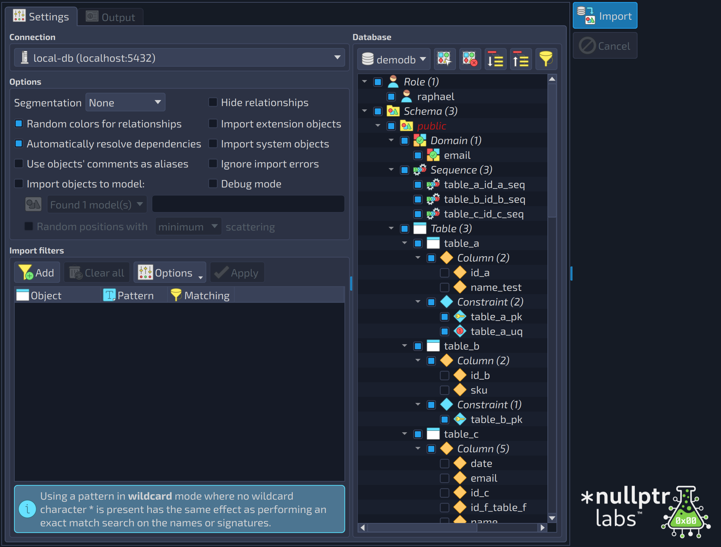Select the date column row
Image resolution: width=721 pixels, height=547 pixels.
point(453,463)
